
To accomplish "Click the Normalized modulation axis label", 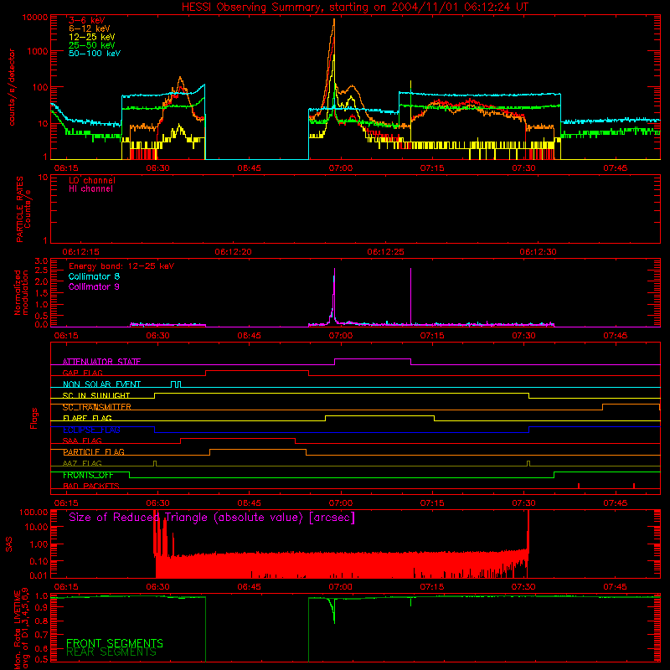I will pyautogui.click(x=22, y=292).
